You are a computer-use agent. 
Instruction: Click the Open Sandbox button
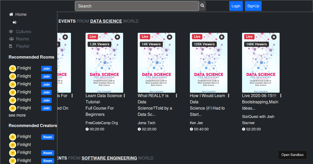[x=292, y=155]
